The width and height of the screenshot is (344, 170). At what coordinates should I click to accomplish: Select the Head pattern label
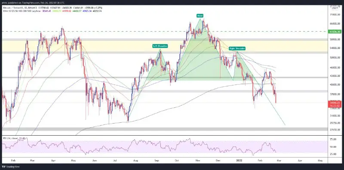tap(200, 16)
